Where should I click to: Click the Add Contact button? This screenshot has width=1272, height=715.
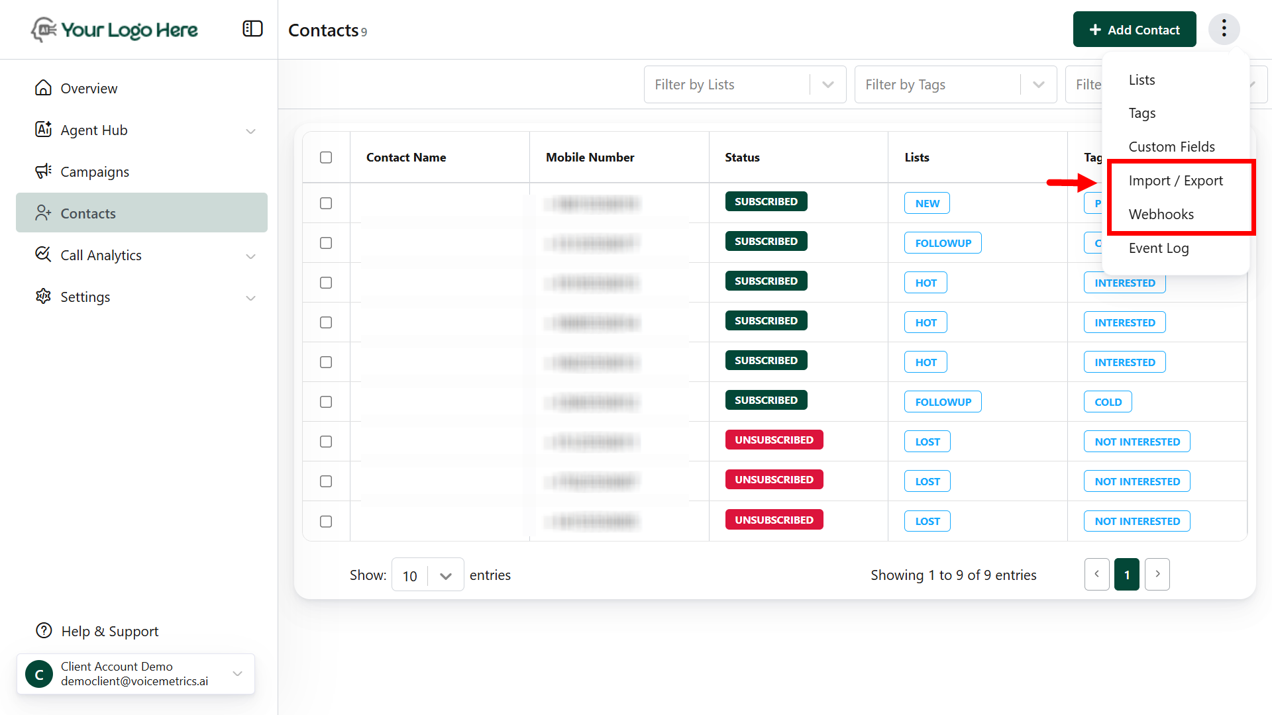1134,30
